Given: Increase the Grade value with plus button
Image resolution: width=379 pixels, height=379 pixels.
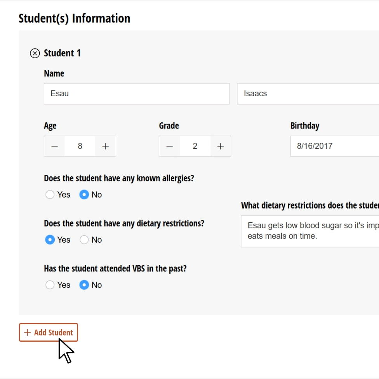Looking at the screenshot, I should pos(221,146).
